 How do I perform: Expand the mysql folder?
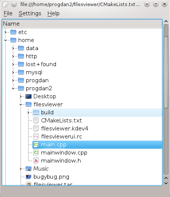[x=13, y=72]
